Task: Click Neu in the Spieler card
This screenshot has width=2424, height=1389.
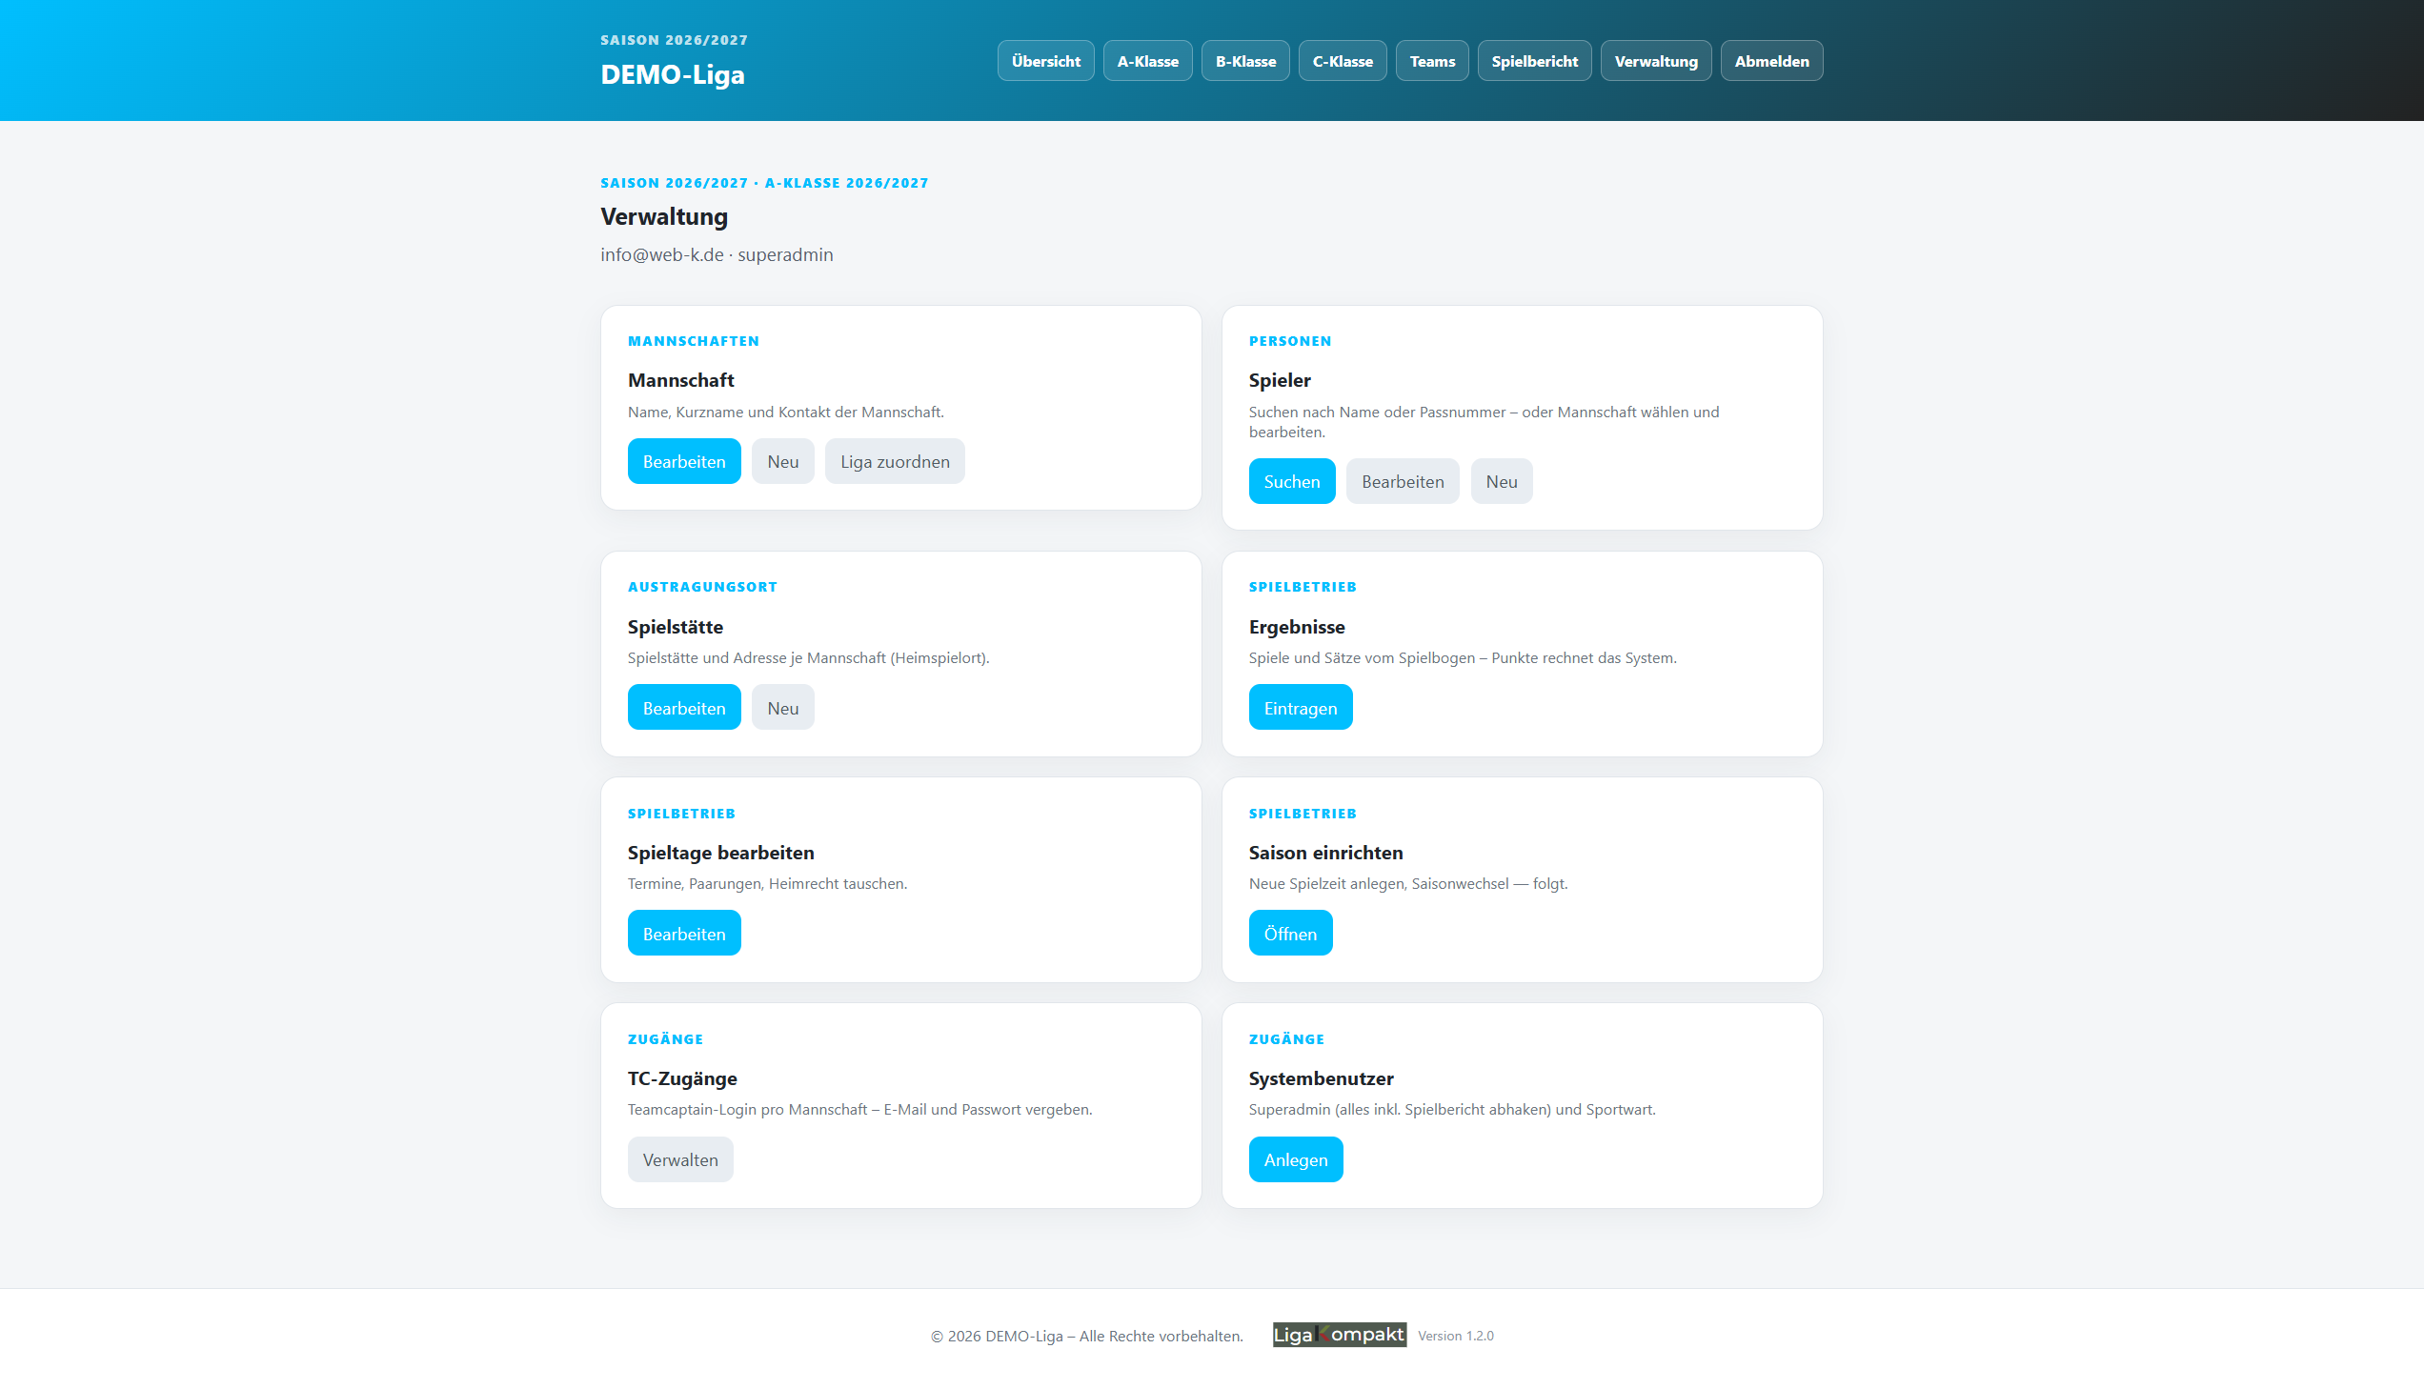Action: (1501, 482)
